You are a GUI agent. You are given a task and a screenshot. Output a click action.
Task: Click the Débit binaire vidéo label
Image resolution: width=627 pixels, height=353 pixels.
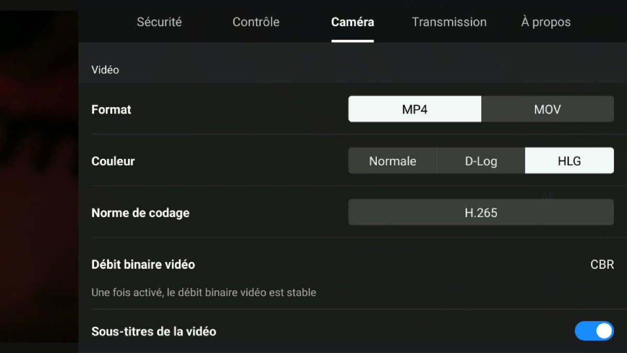(143, 265)
